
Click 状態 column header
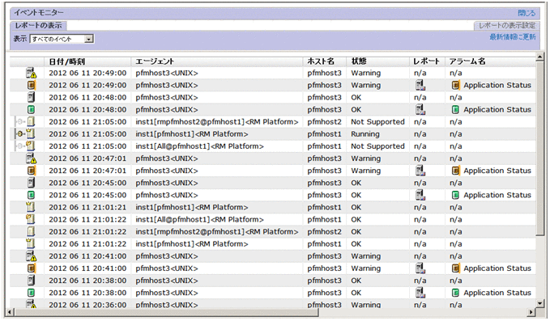pos(359,61)
